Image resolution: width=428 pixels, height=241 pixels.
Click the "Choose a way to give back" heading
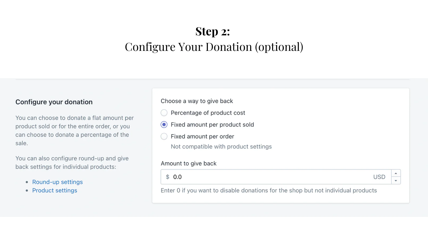(x=197, y=101)
